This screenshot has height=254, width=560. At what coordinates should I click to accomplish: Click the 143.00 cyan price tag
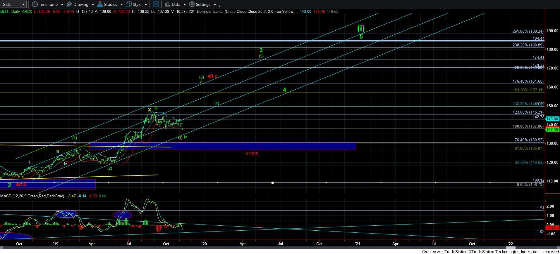coord(552,119)
